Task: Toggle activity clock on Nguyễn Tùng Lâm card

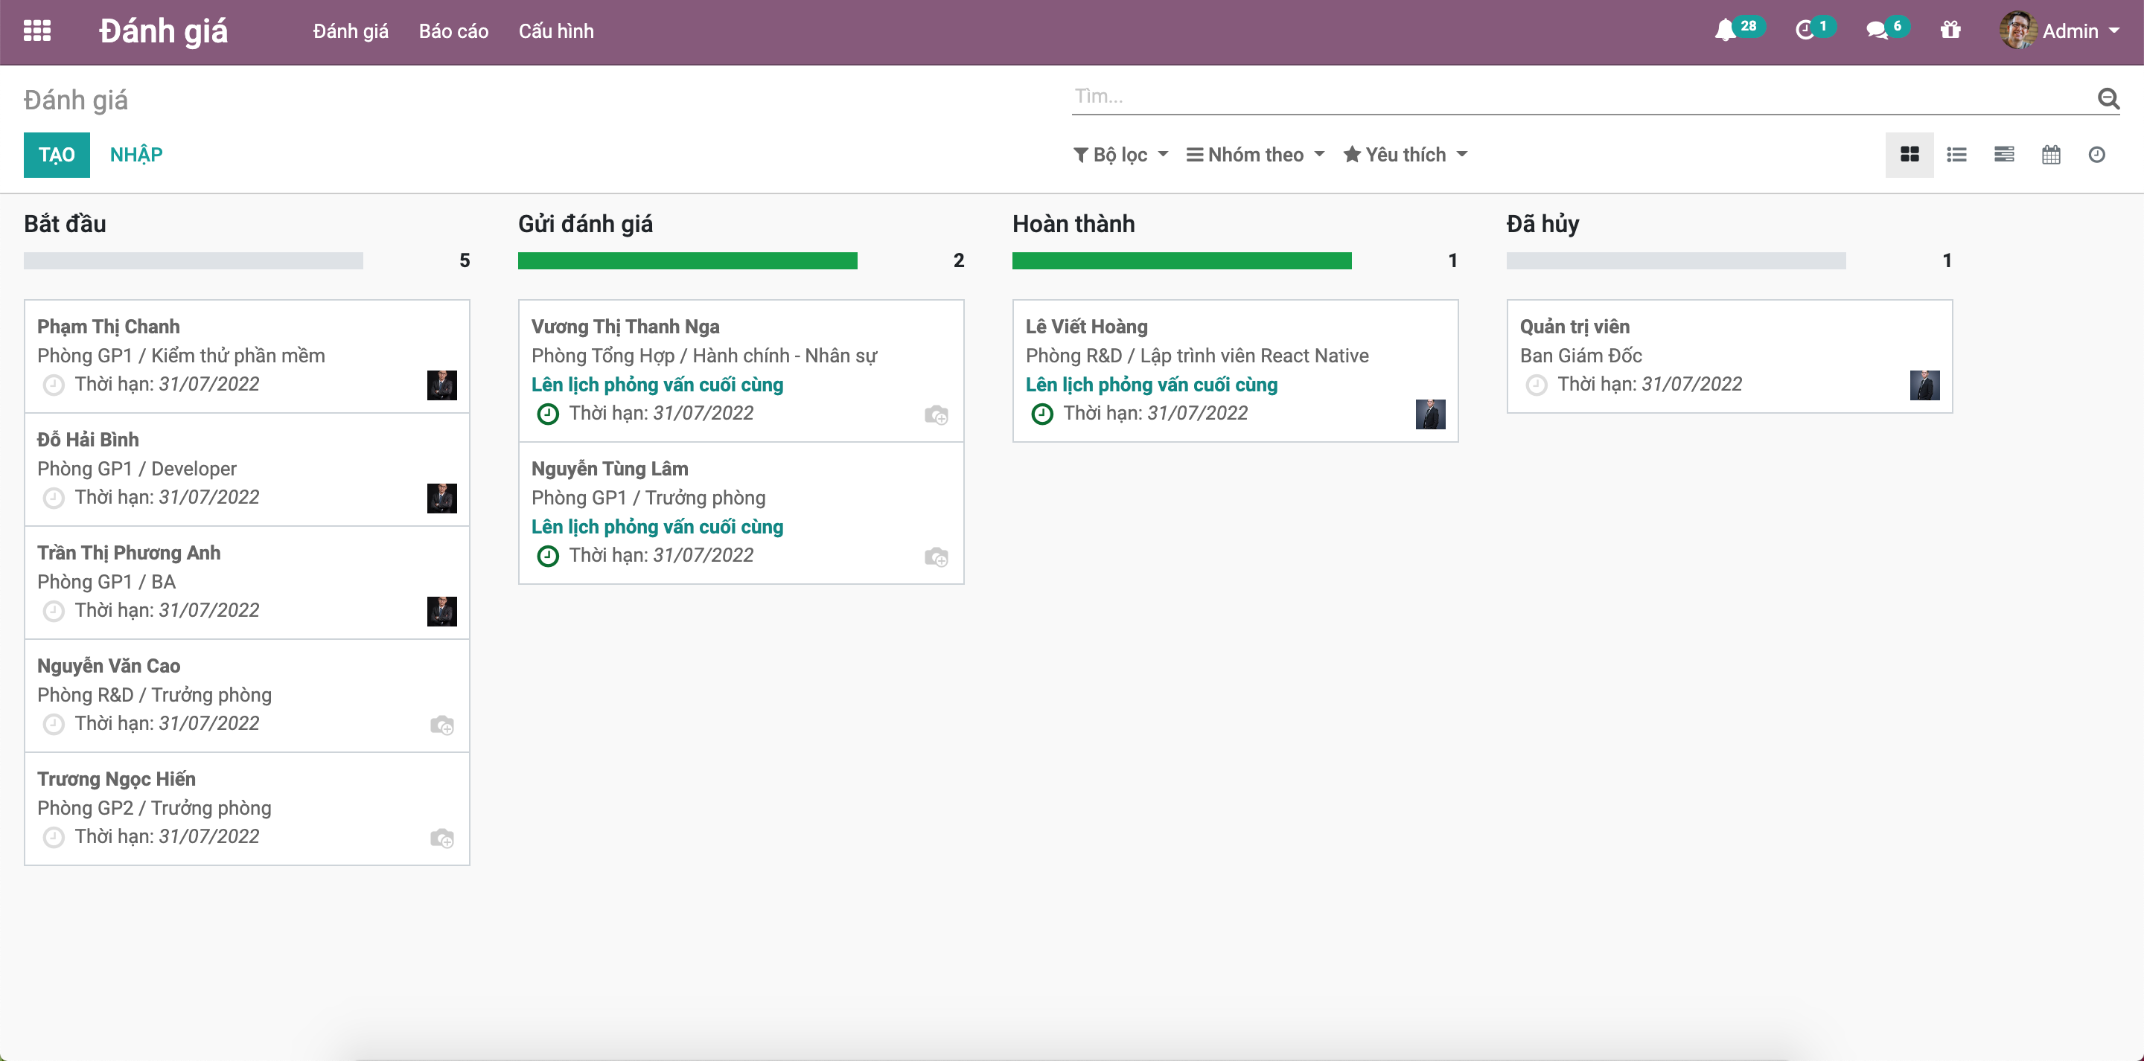Action: pyautogui.click(x=548, y=556)
